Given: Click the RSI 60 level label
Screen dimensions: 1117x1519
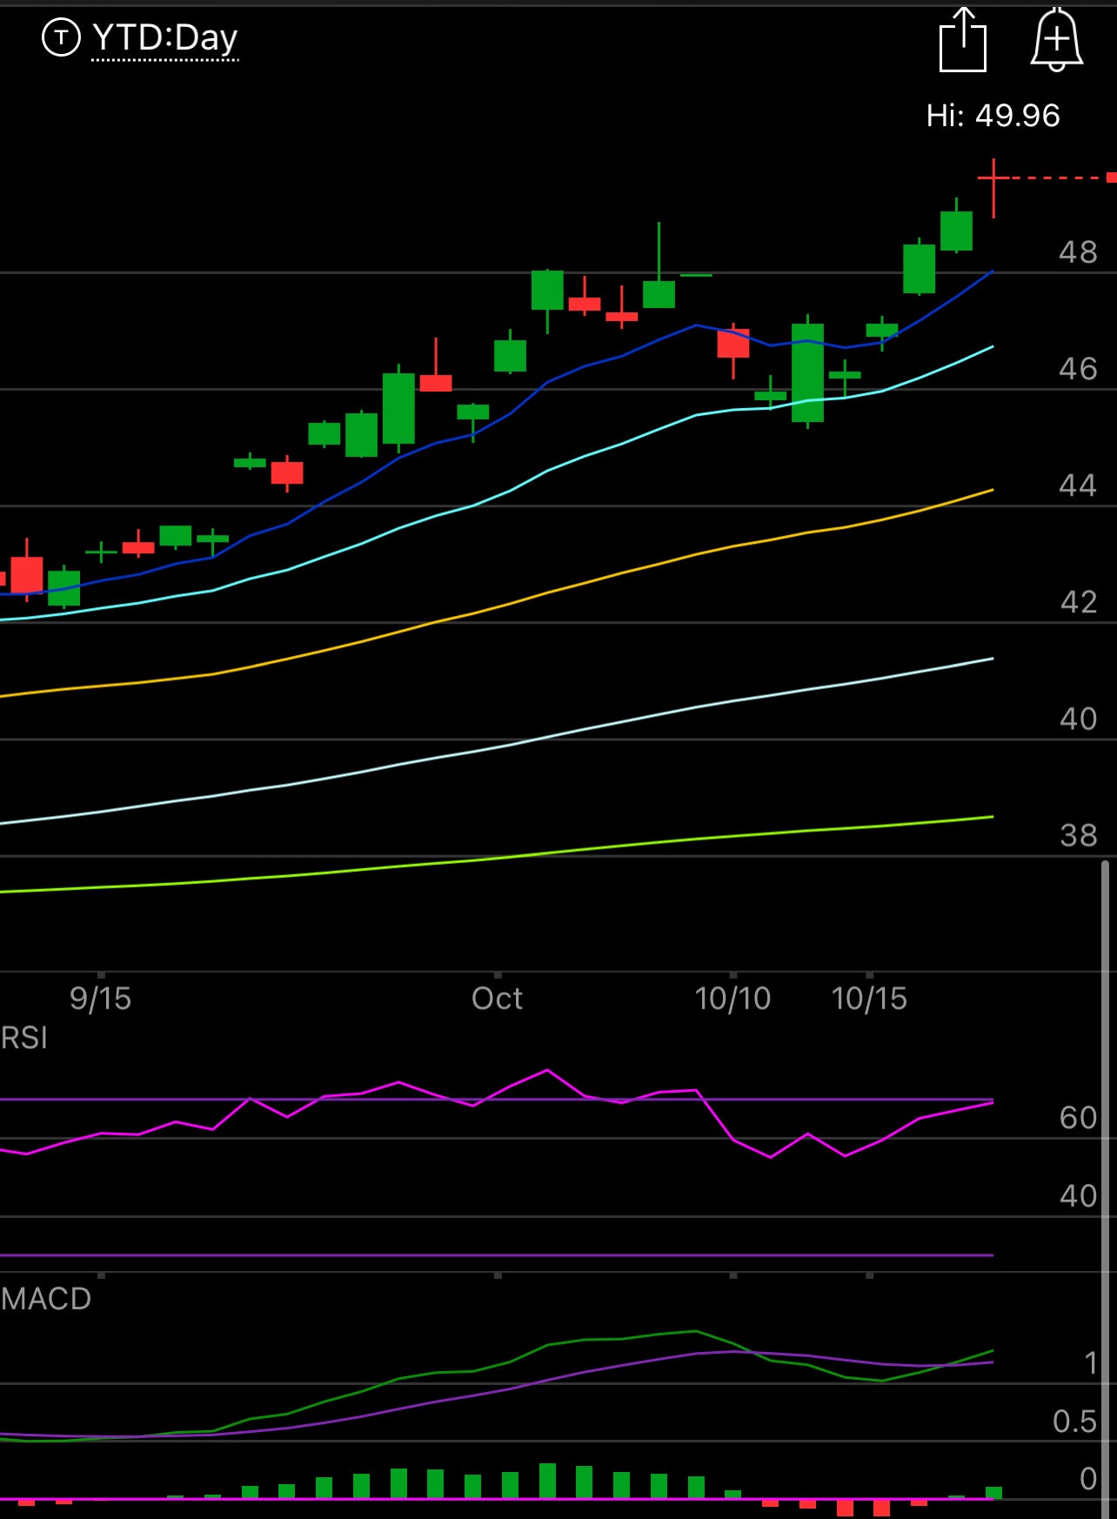Looking at the screenshot, I should 1078,1118.
